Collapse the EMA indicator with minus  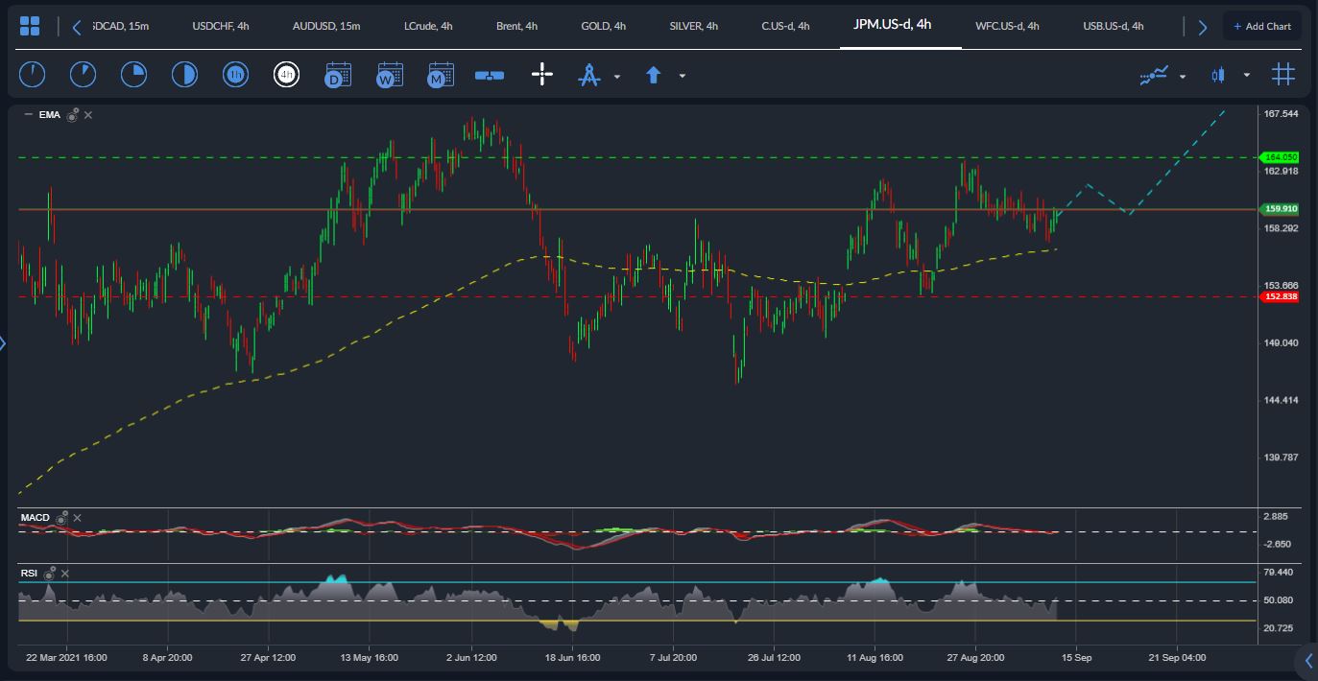(28, 115)
